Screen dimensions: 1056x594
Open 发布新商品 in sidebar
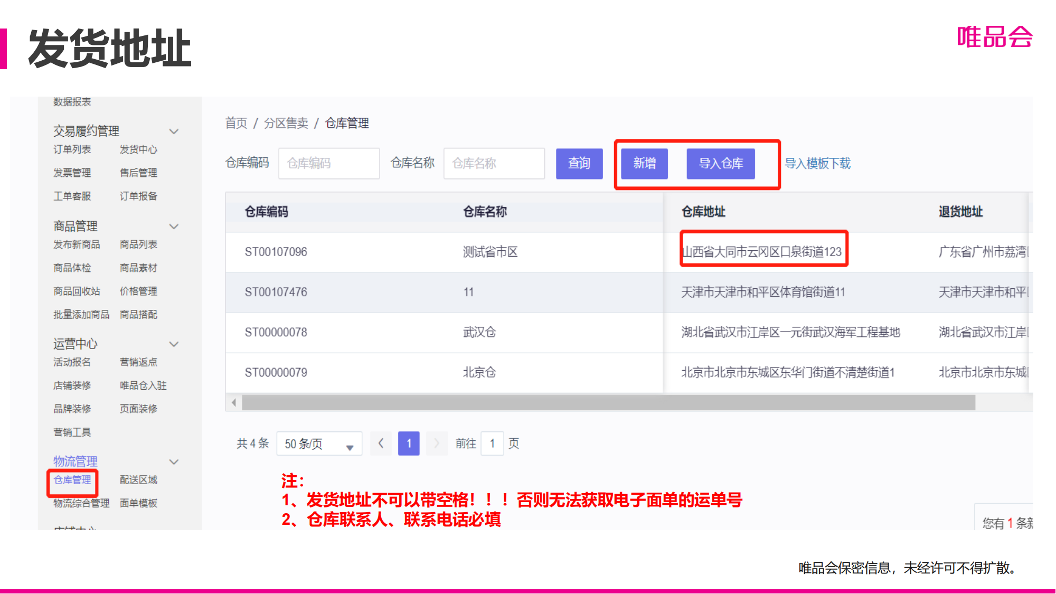coord(77,244)
